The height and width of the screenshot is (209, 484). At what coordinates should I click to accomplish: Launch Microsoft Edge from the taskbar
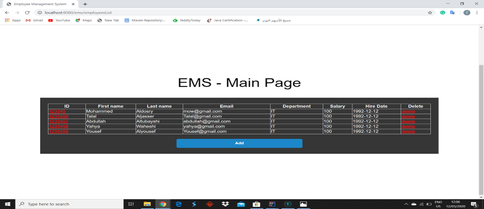[179, 204]
